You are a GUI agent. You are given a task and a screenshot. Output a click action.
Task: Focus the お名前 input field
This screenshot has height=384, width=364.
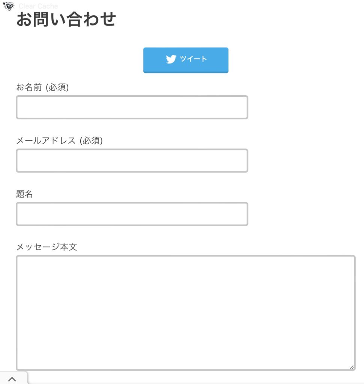point(132,107)
